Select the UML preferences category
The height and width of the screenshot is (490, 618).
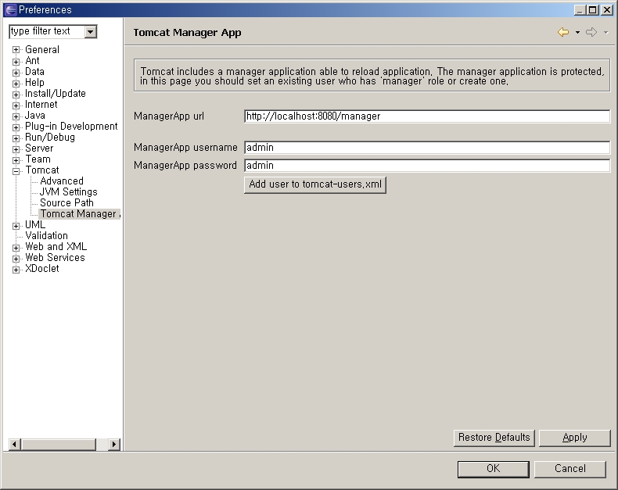35,225
